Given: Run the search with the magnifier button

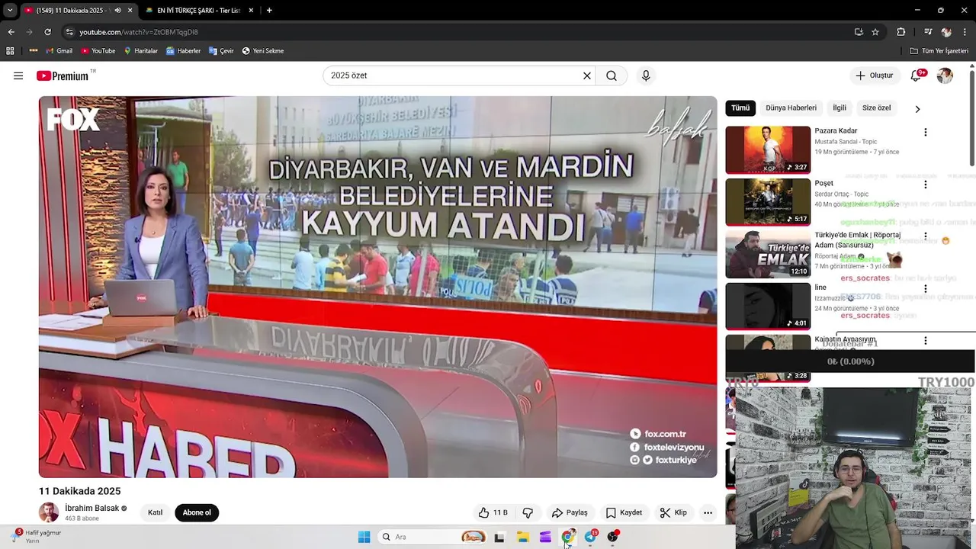Looking at the screenshot, I should 612,75.
